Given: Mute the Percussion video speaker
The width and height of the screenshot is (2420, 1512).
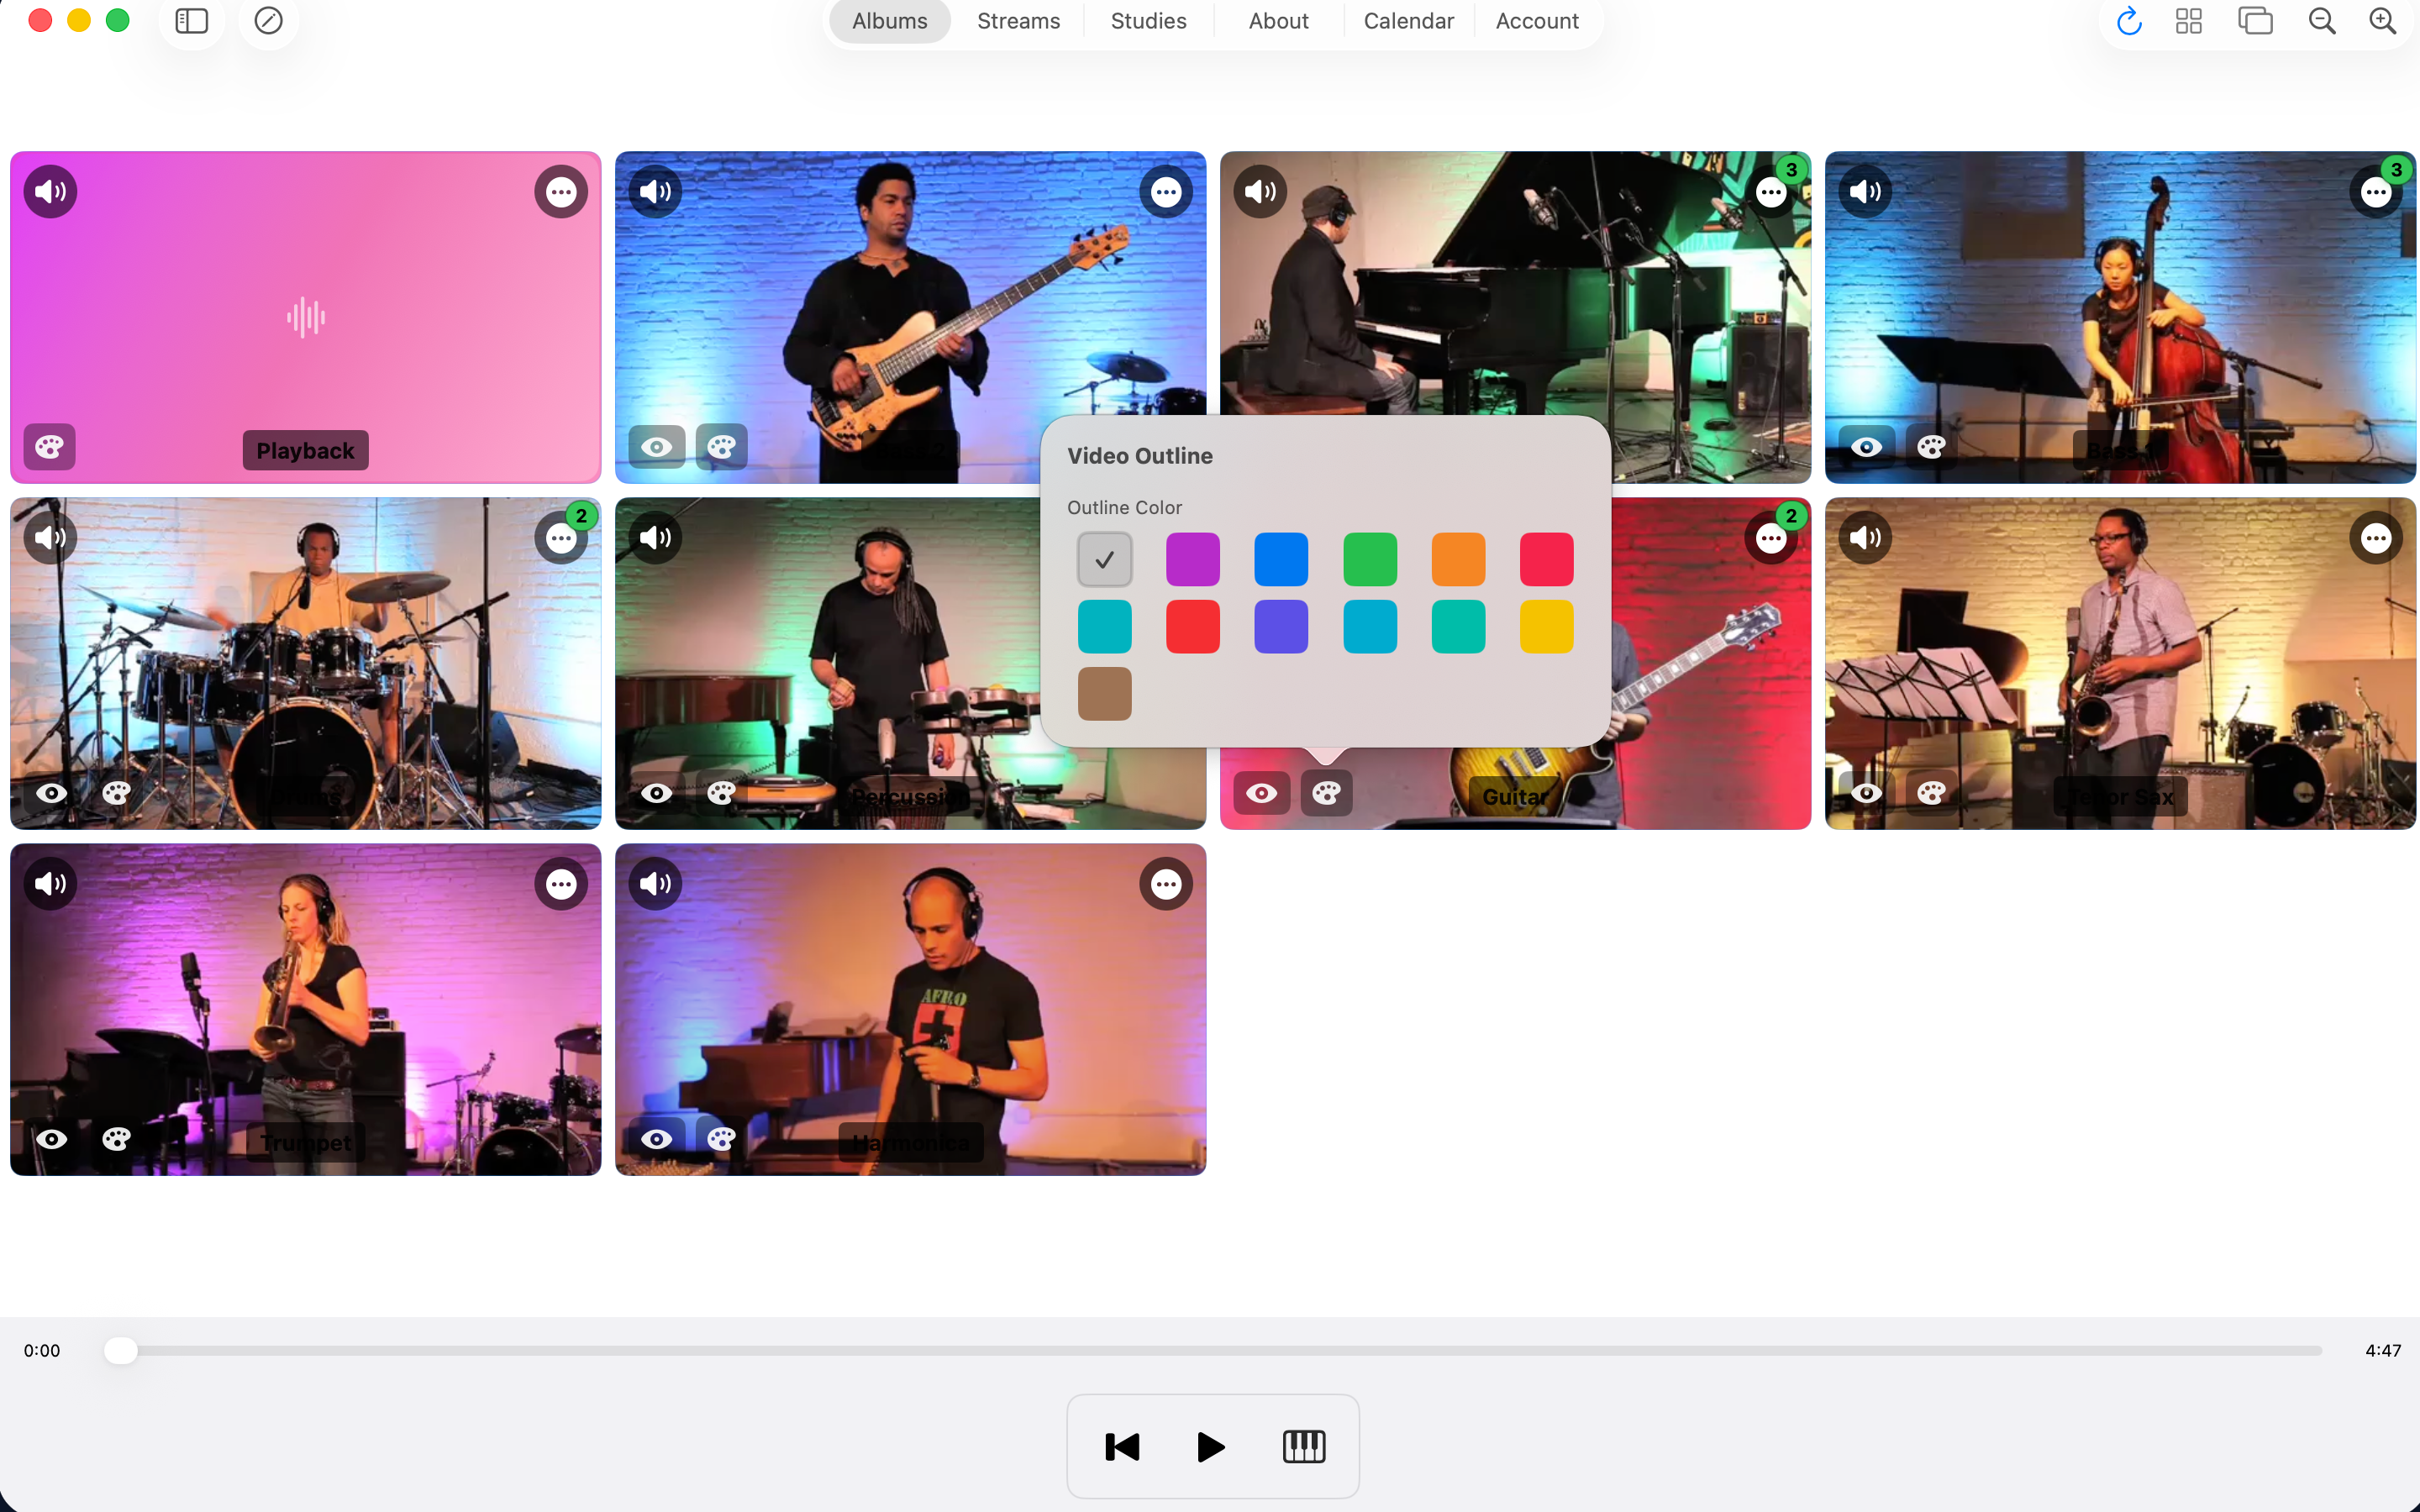Looking at the screenshot, I should click(x=655, y=538).
